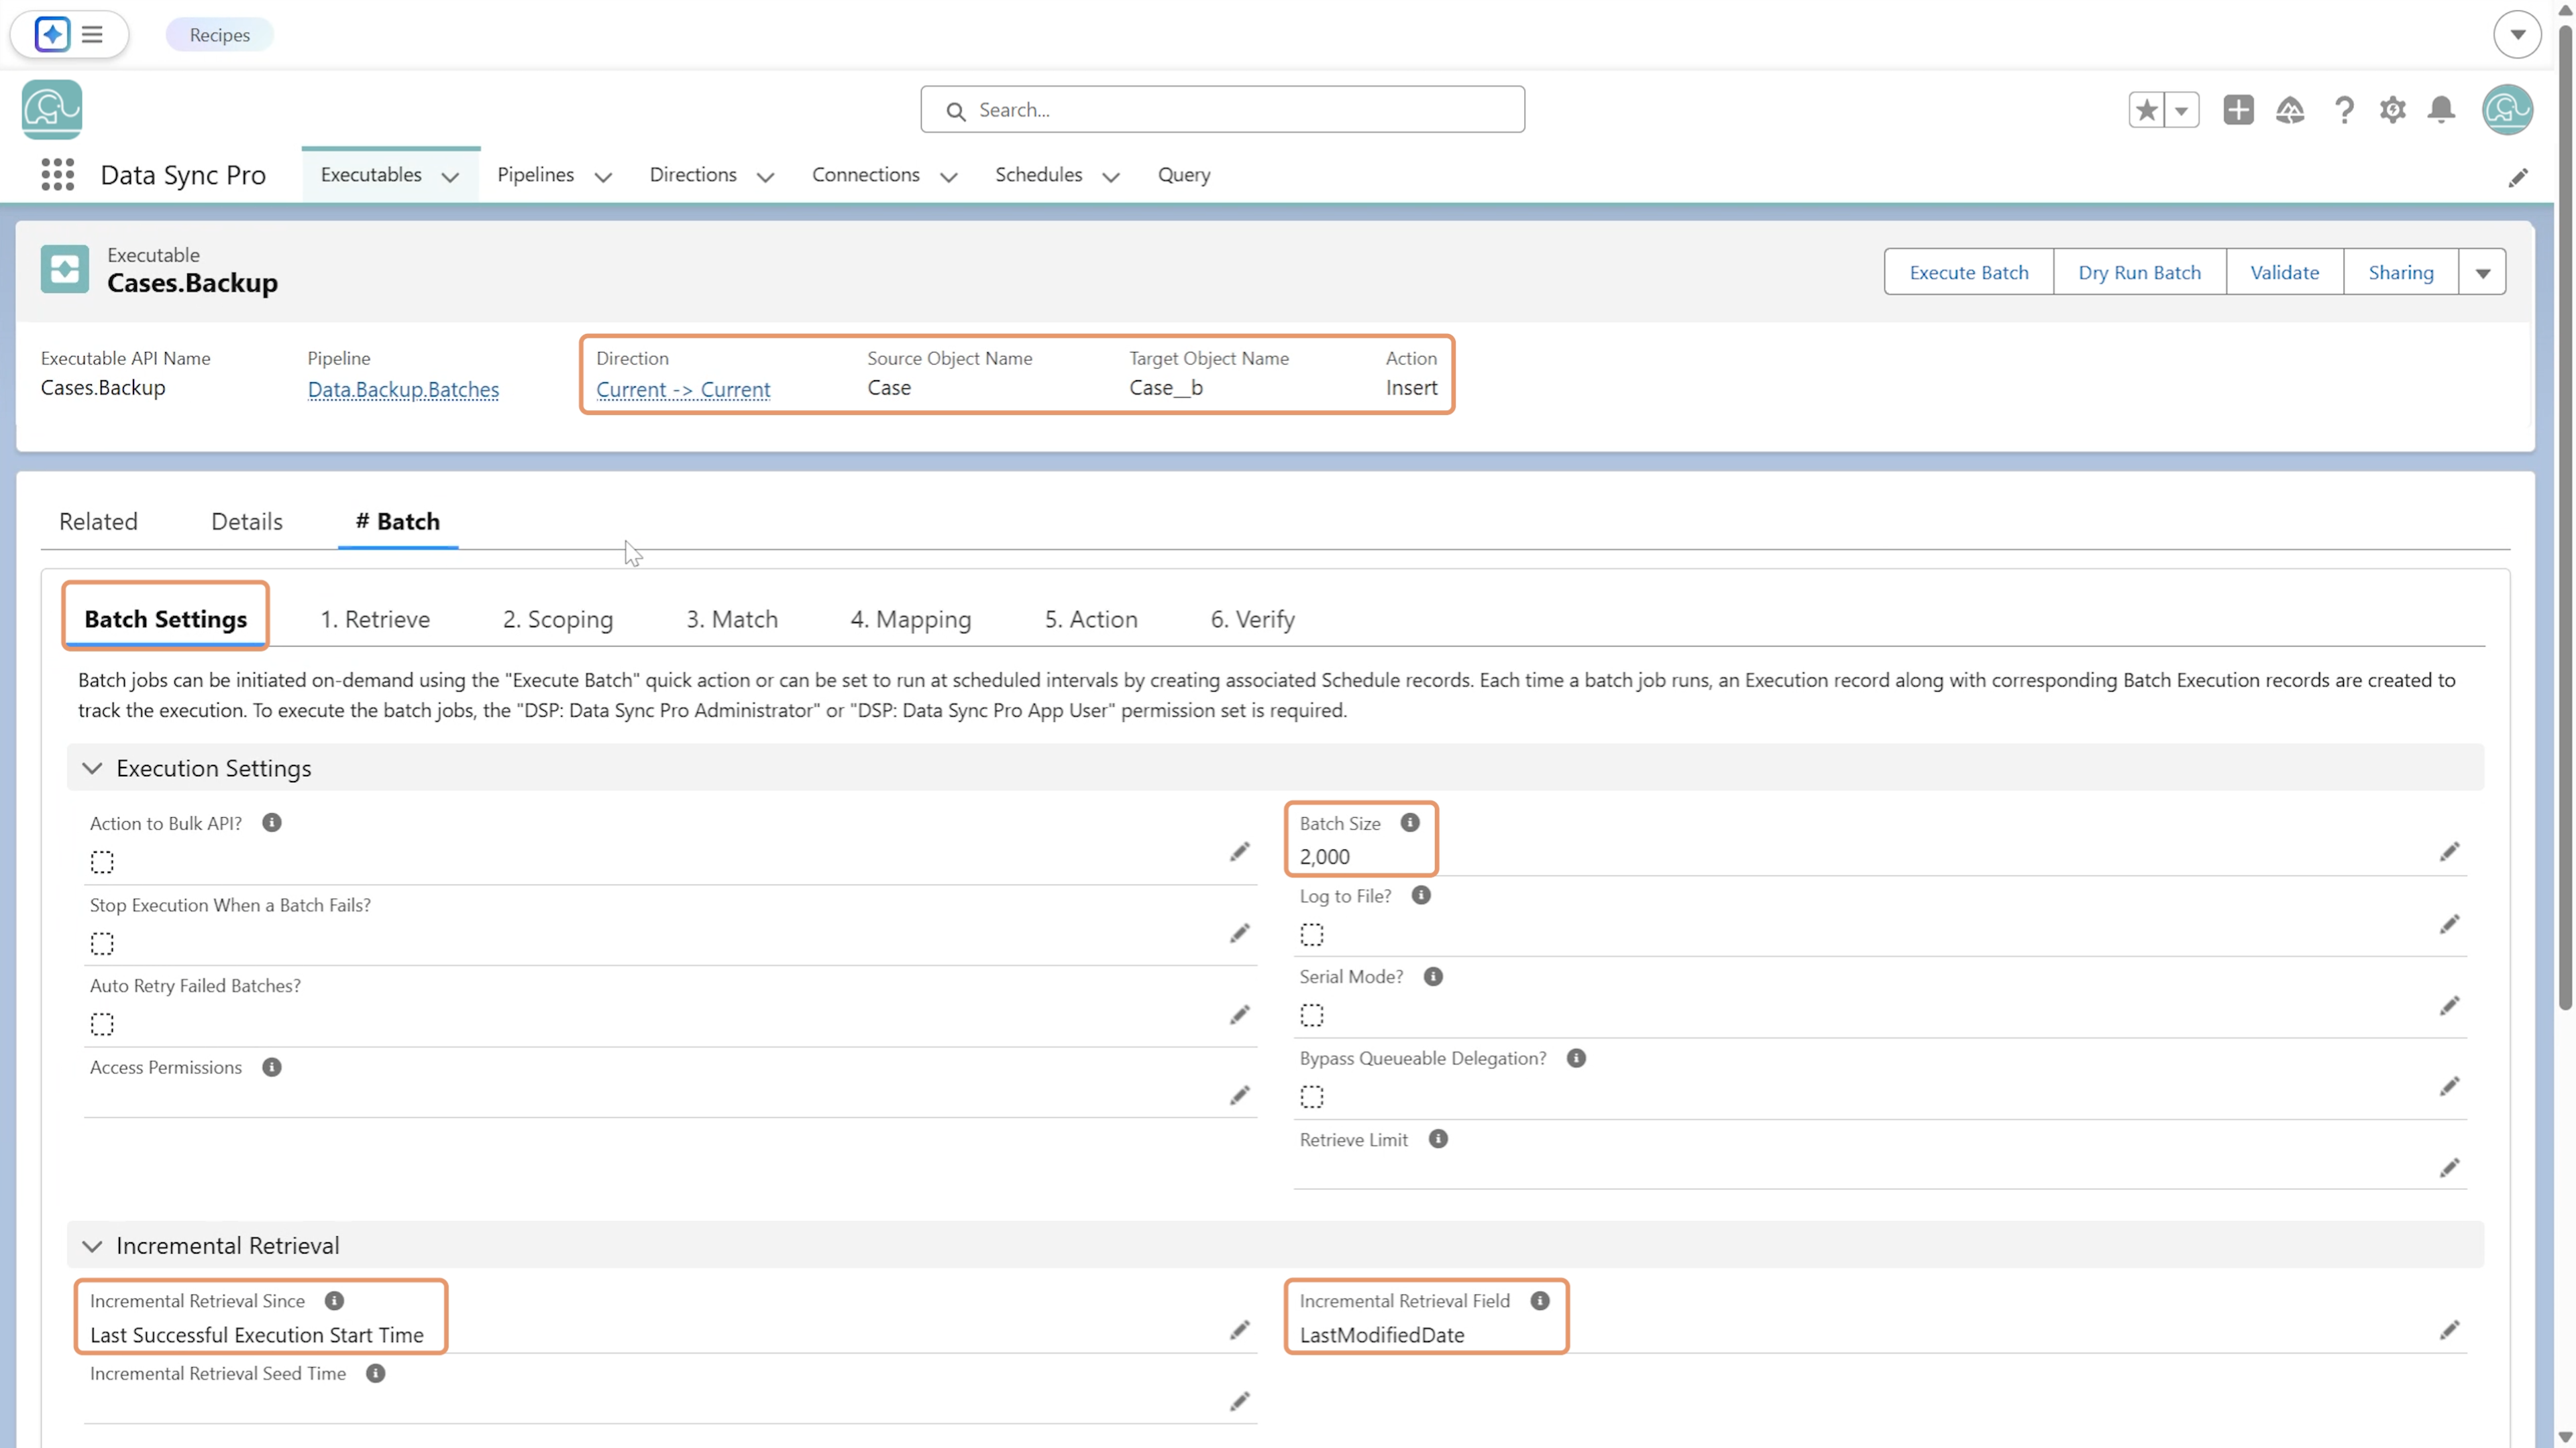
Task: Open the user profile avatar
Action: tap(2507, 110)
